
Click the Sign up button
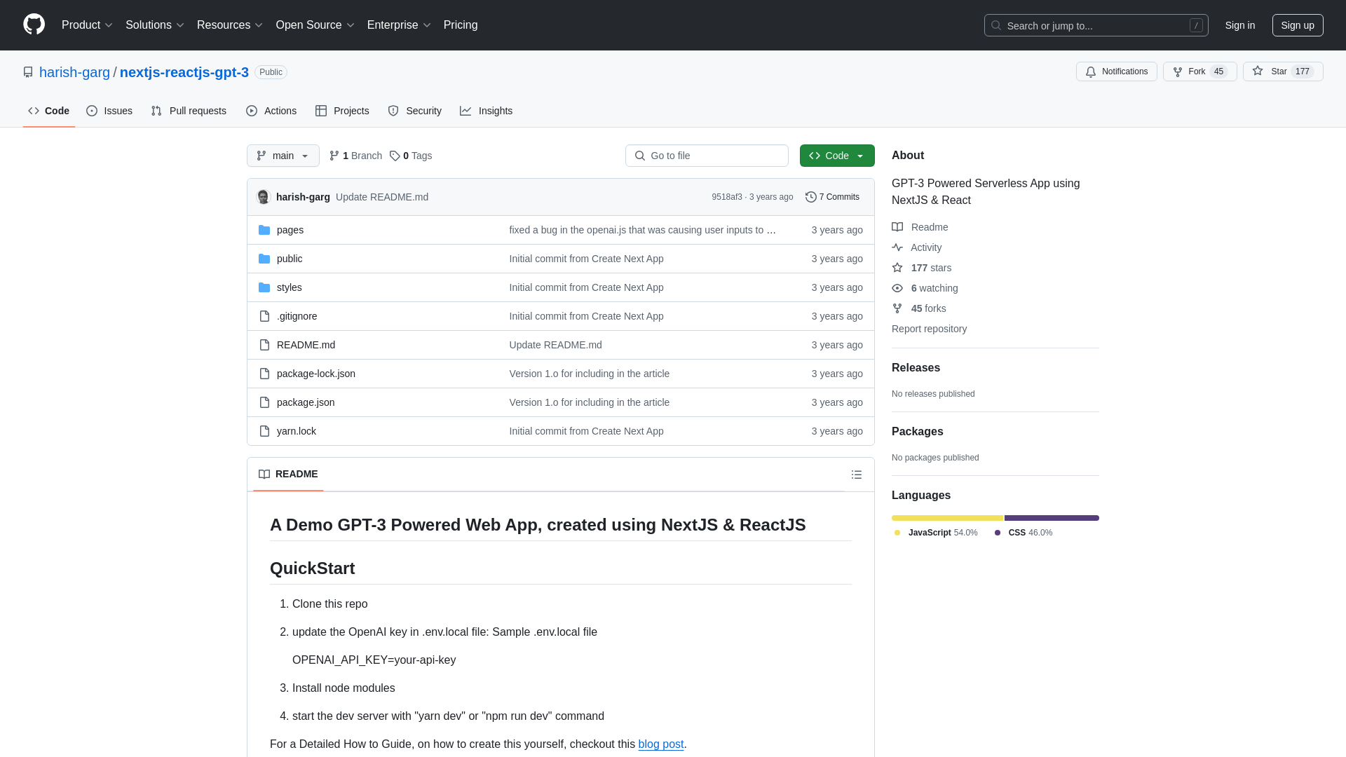point(1298,25)
